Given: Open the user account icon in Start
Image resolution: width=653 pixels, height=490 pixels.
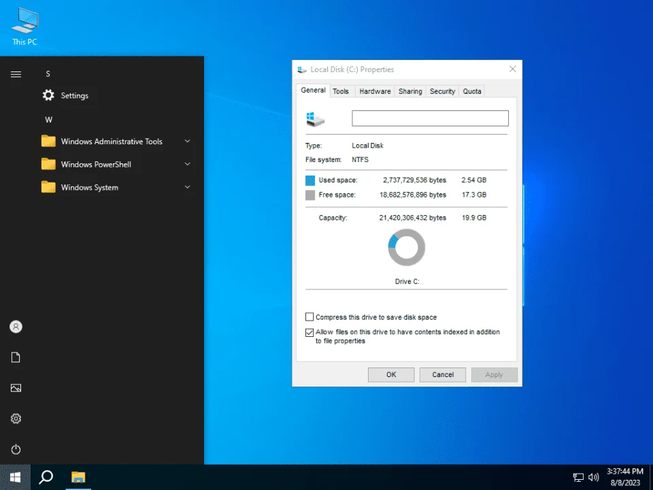Looking at the screenshot, I should pos(16,327).
